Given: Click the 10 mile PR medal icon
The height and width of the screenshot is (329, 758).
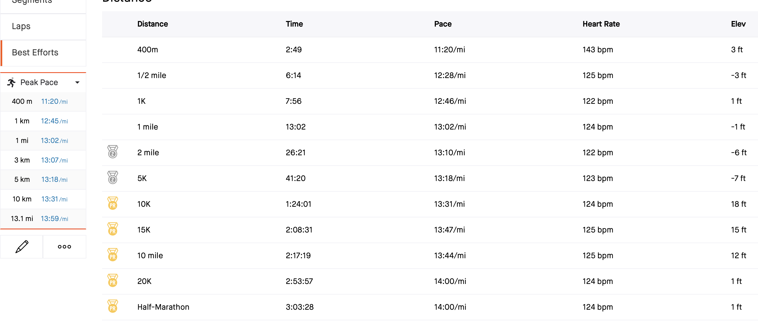Looking at the screenshot, I should tap(112, 255).
